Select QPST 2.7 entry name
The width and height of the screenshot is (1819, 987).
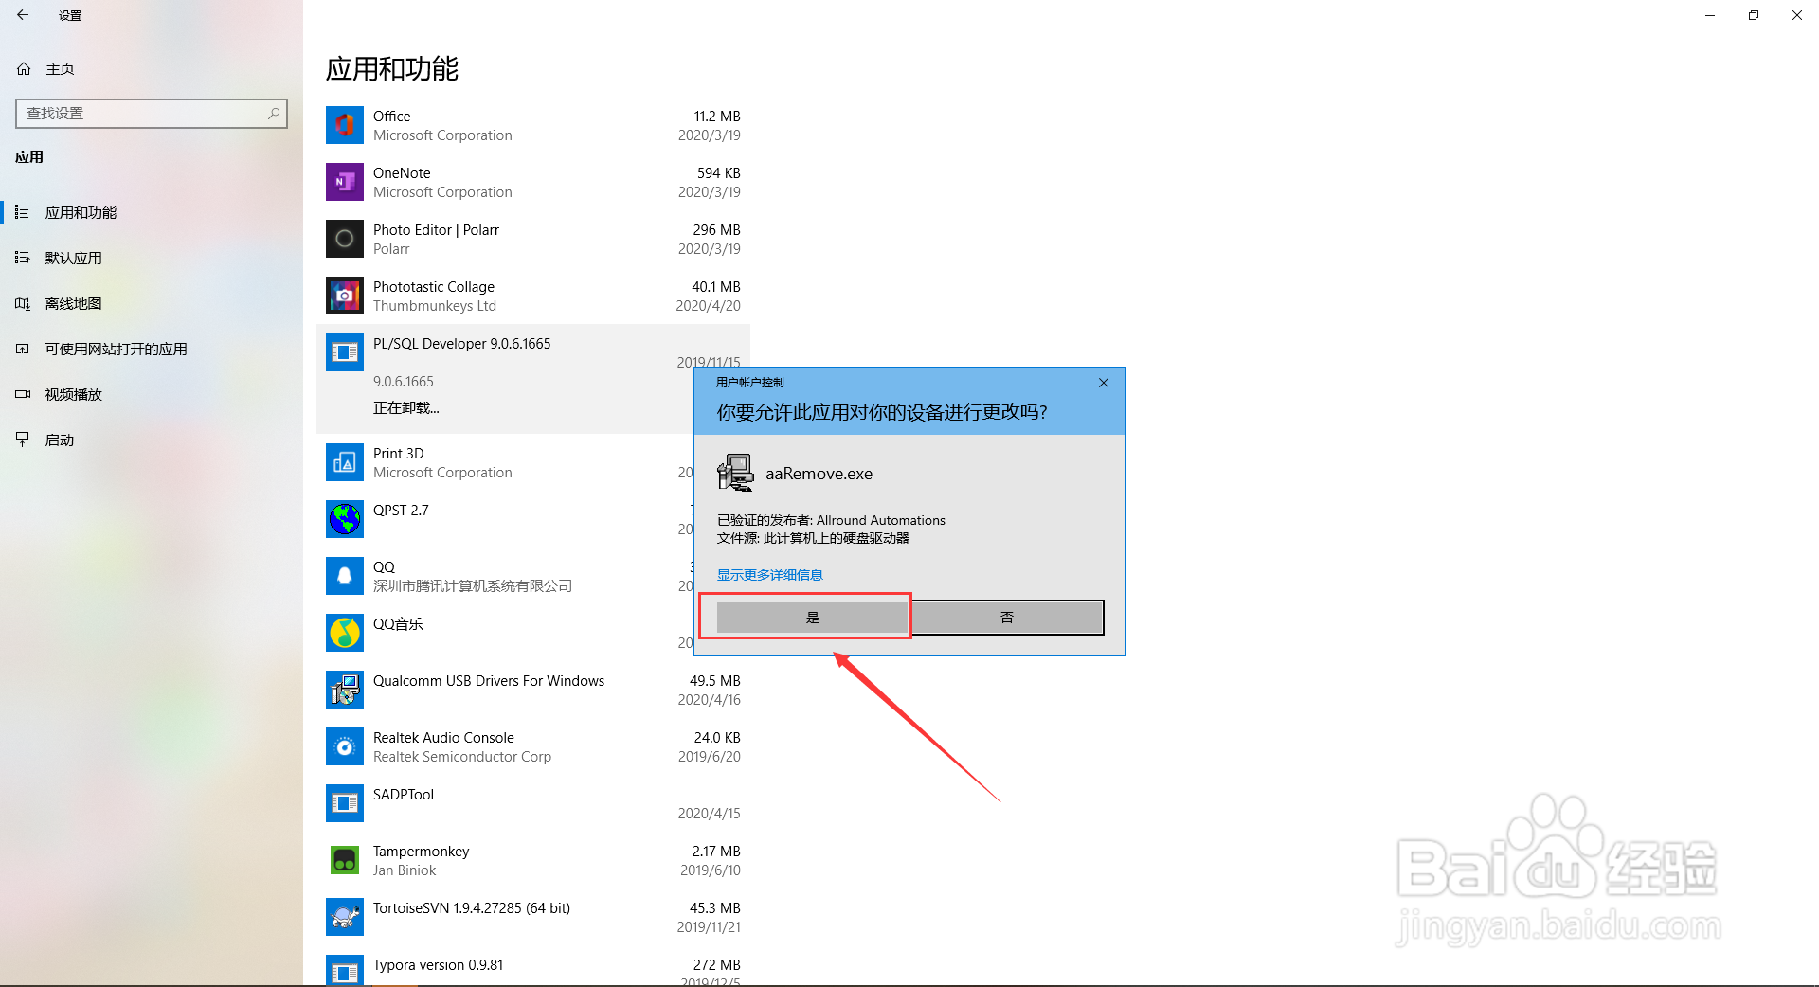coord(401,510)
